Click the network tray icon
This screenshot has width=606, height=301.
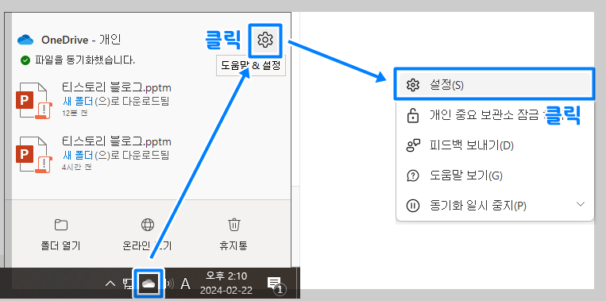(128, 284)
